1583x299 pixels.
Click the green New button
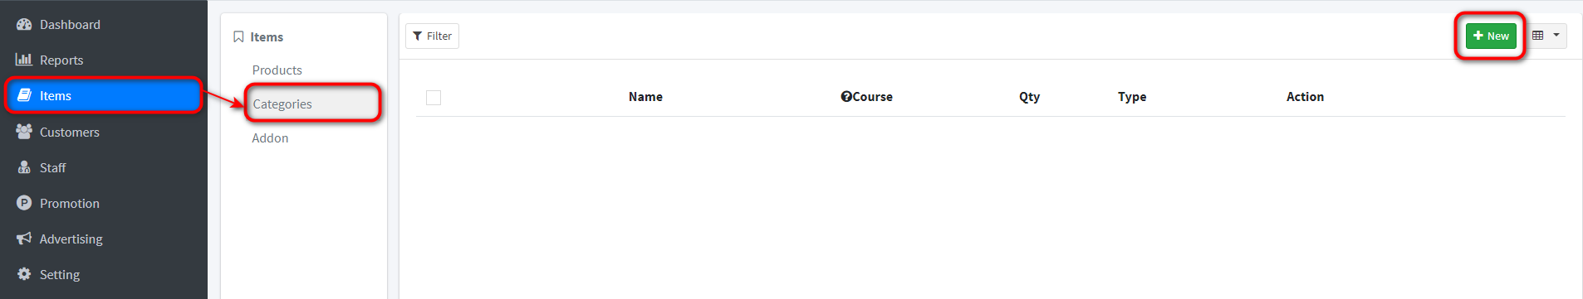(x=1491, y=36)
